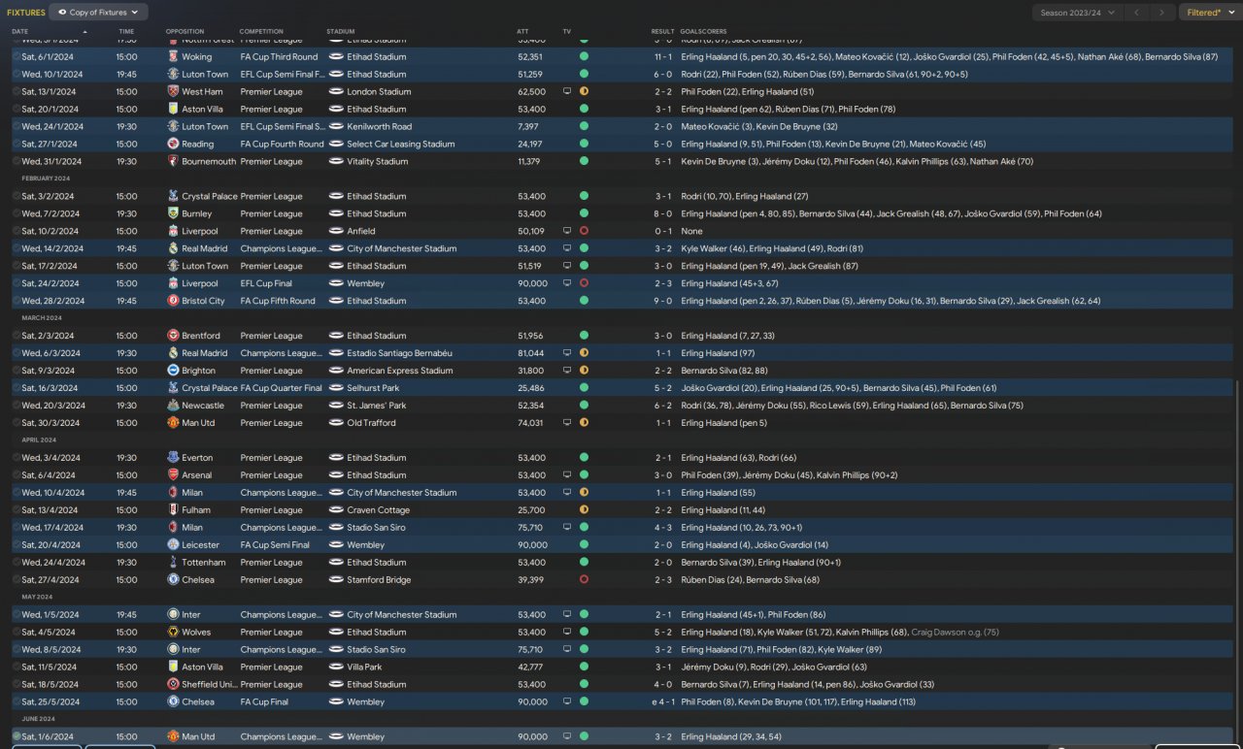Click the Everton club badge

click(173, 459)
